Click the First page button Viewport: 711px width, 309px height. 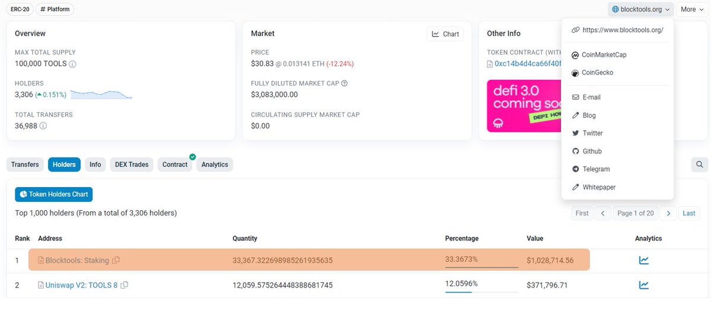tap(582, 213)
